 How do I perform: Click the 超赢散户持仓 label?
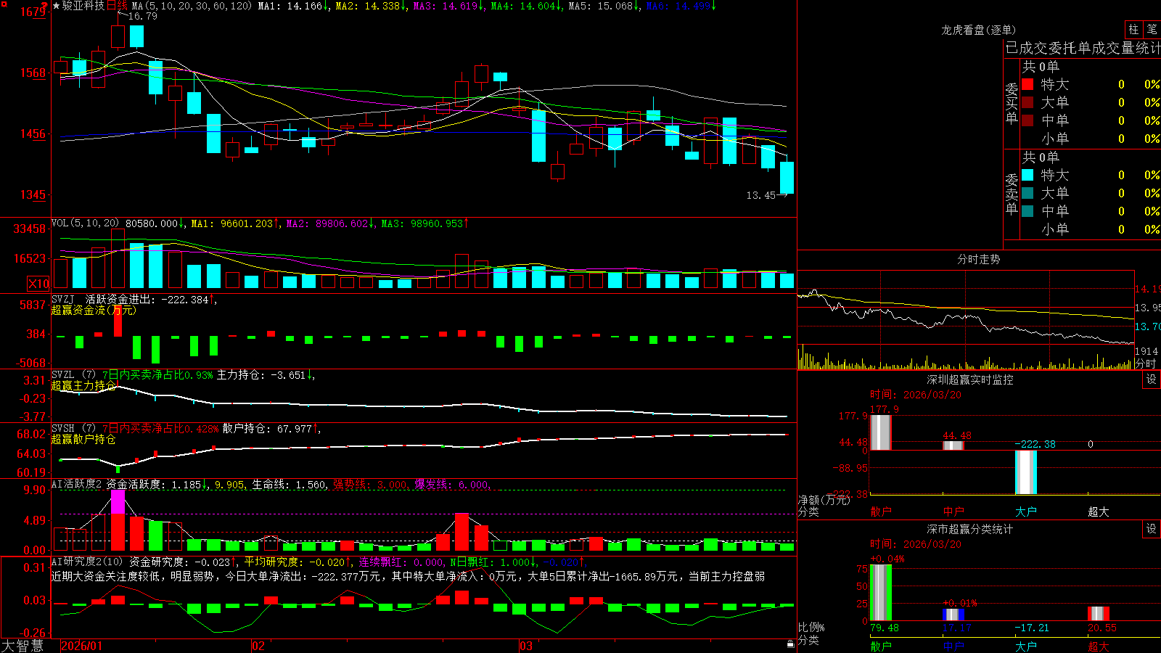pos(83,439)
